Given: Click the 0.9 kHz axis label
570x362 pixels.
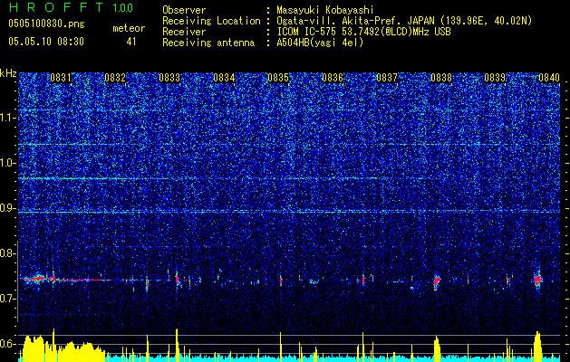Looking at the screenshot, I should click(7, 208).
